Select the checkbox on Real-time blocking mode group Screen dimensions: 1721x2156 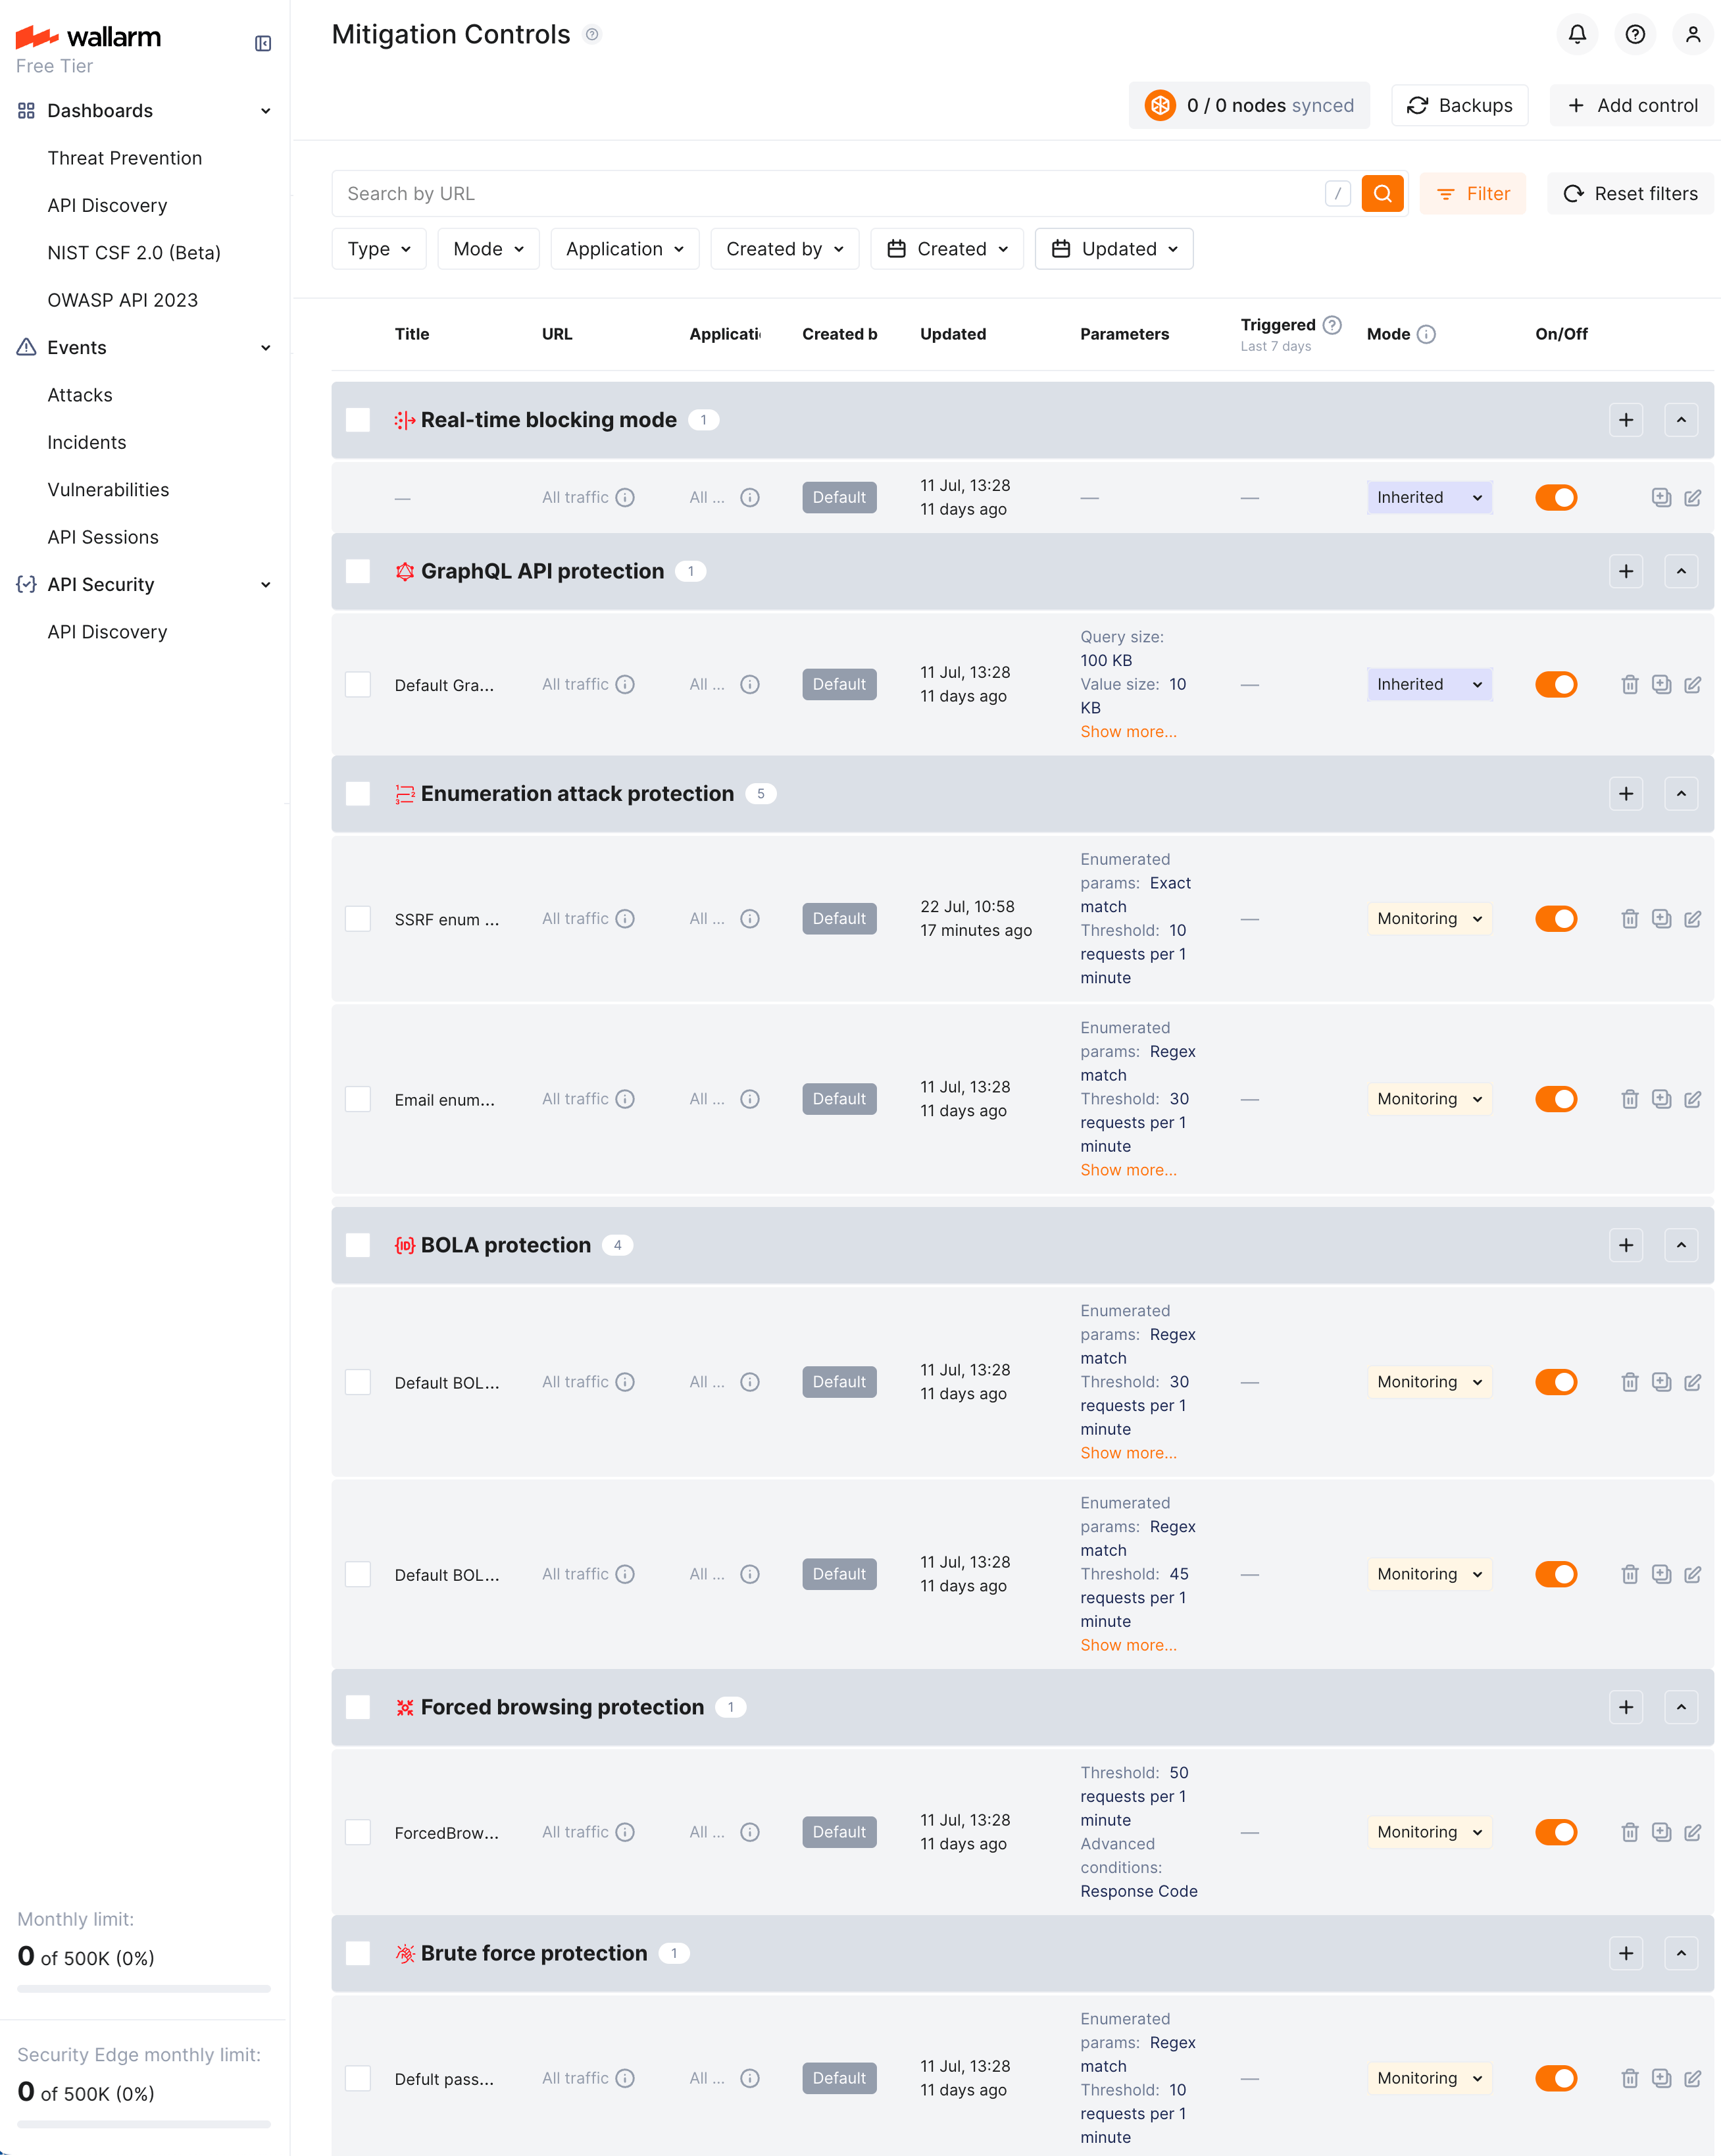click(358, 420)
